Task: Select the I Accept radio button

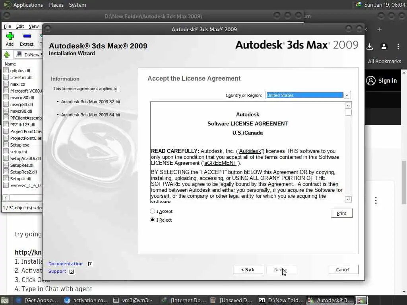Action: [x=152, y=211]
